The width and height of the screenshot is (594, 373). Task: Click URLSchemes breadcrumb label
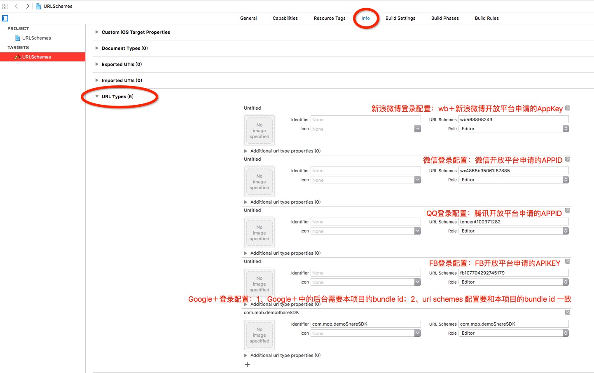click(58, 6)
